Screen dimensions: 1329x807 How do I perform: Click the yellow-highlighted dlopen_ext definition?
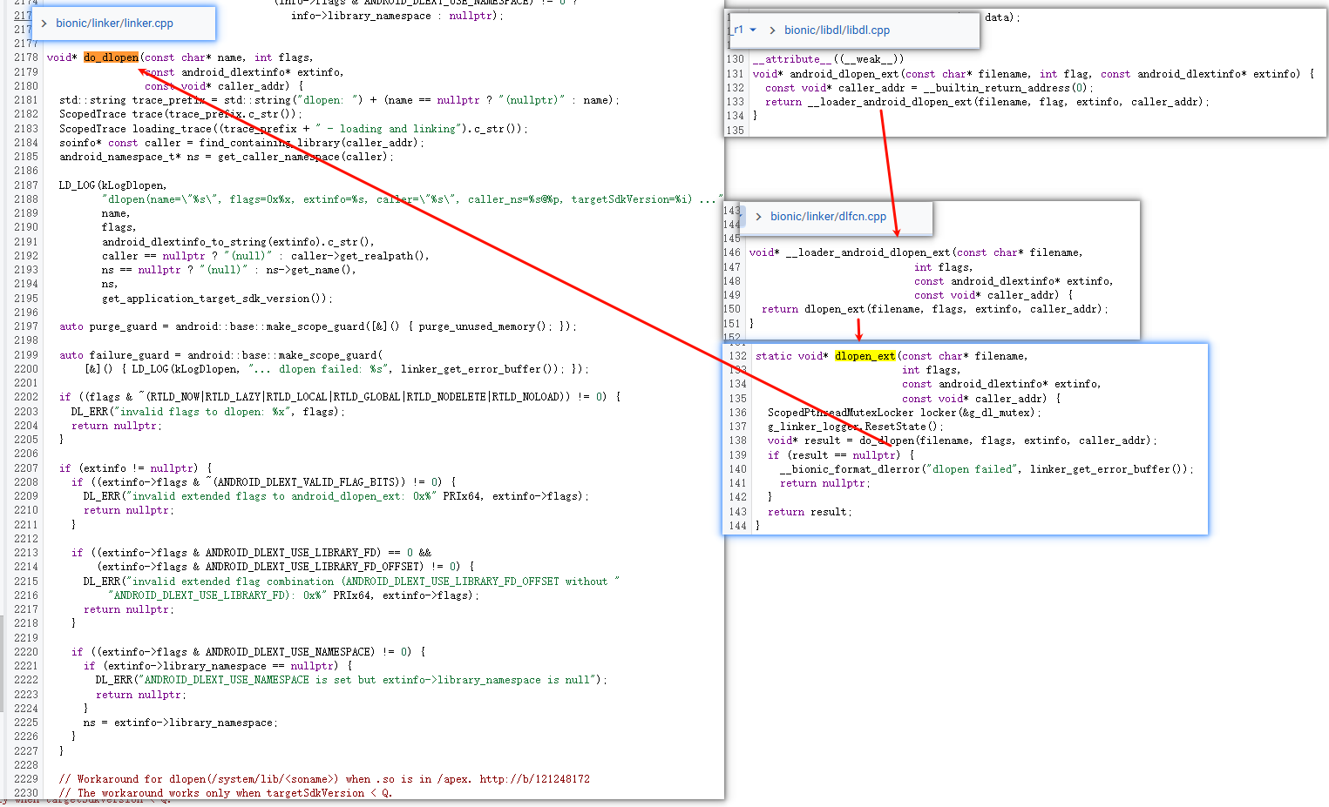[865, 356]
